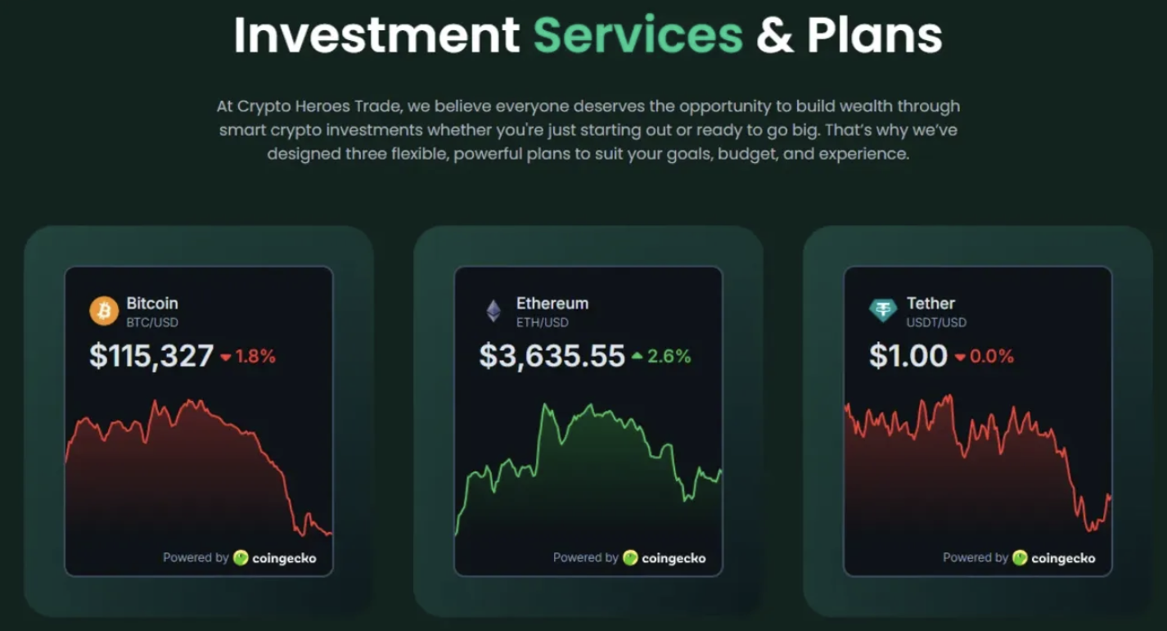
Task: Click the CoinGecko logo in Ethereum card
Action: (x=630, y=558)
